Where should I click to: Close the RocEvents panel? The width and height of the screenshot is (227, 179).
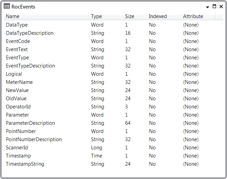click(221, 6)
